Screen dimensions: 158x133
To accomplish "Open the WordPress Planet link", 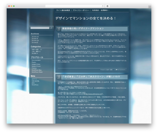I will (x=37, y=72).
